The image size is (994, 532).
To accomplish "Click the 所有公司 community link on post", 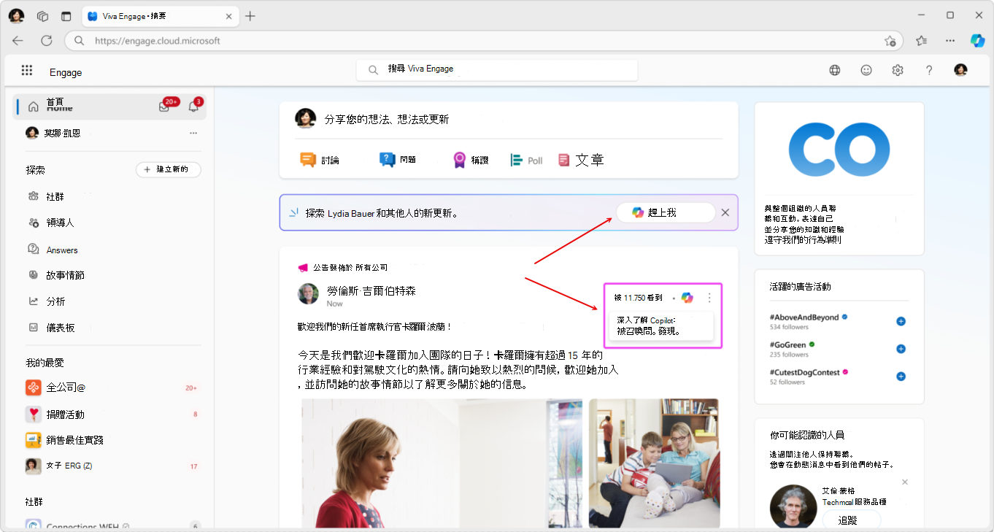I will tap(371, 268).
